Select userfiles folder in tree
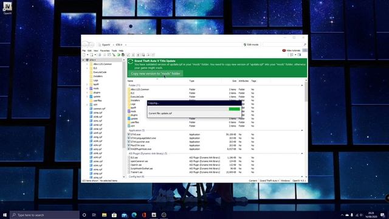The width and height of the screenshot is (389, 219). click(x=97, y=100)
